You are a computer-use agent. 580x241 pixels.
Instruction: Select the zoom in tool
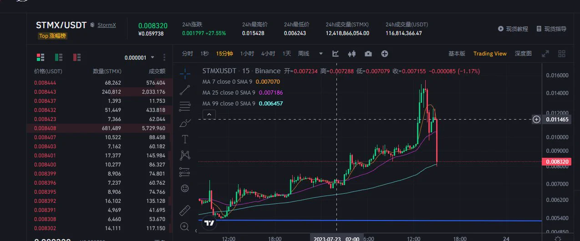tap(185, 226)
